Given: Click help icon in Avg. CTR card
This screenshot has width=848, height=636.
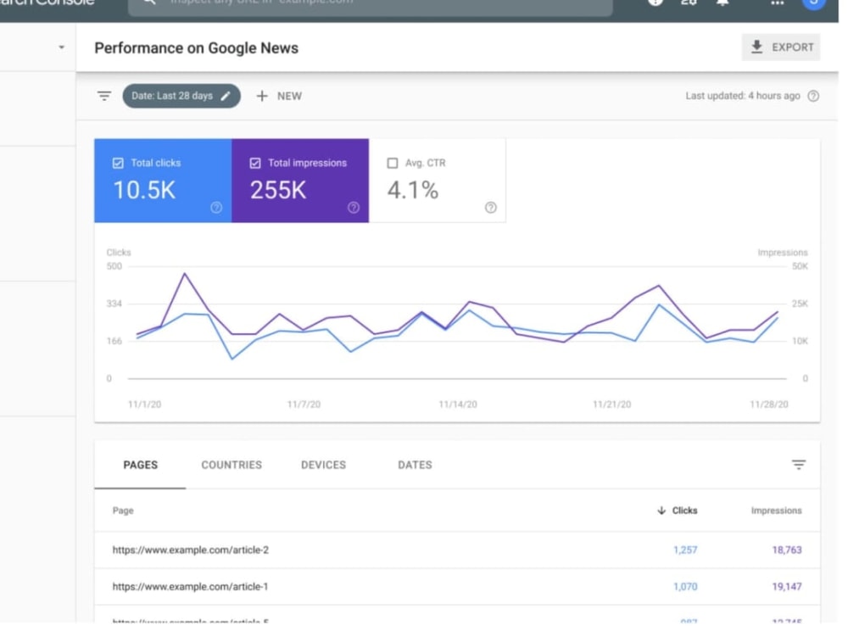Looking at the screenshot, I should point(490,207).
